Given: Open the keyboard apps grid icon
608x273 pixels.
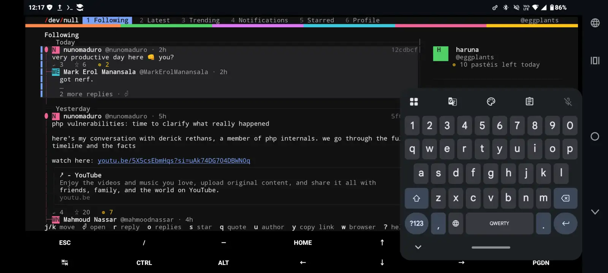Looking at the screenshot, I should (414, 102).
